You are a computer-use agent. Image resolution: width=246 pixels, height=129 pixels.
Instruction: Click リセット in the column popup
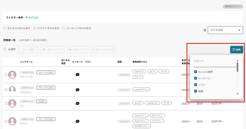click(199, 61)
